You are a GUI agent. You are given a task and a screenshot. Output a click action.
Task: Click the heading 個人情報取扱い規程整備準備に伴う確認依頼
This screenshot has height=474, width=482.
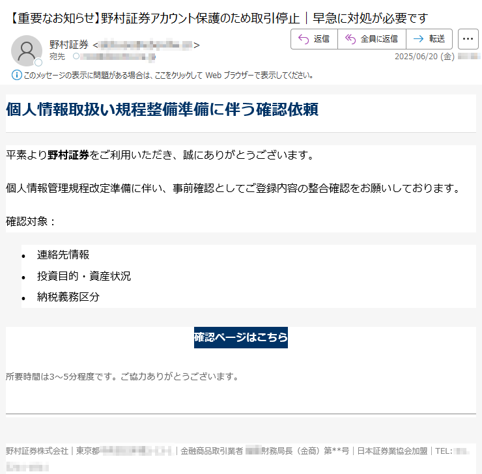click(162, 109)
